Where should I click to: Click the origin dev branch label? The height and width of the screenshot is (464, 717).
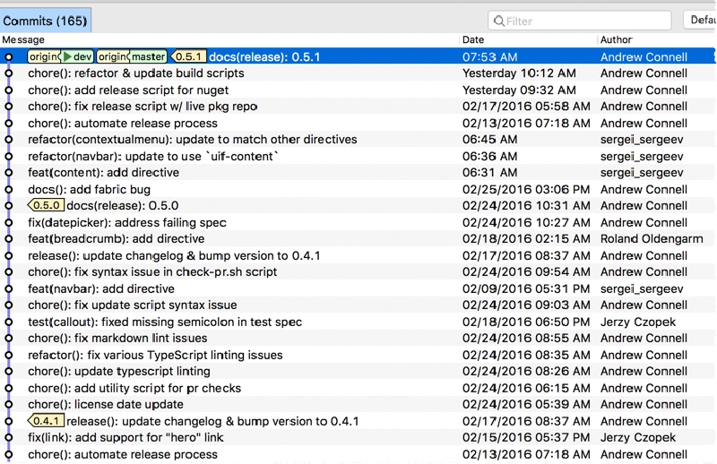coord(61,56)
